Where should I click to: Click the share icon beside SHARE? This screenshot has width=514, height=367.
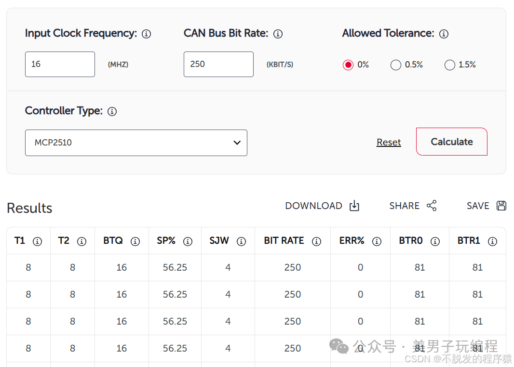pyautogui.click(x=432, y=206)
